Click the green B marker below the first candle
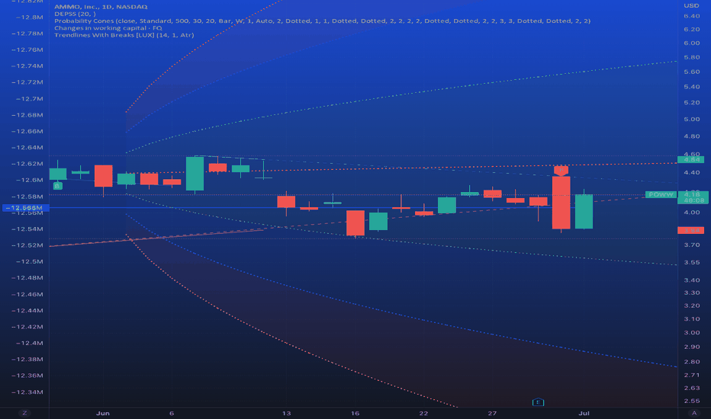711x419 pixels. tap(57, 186)
